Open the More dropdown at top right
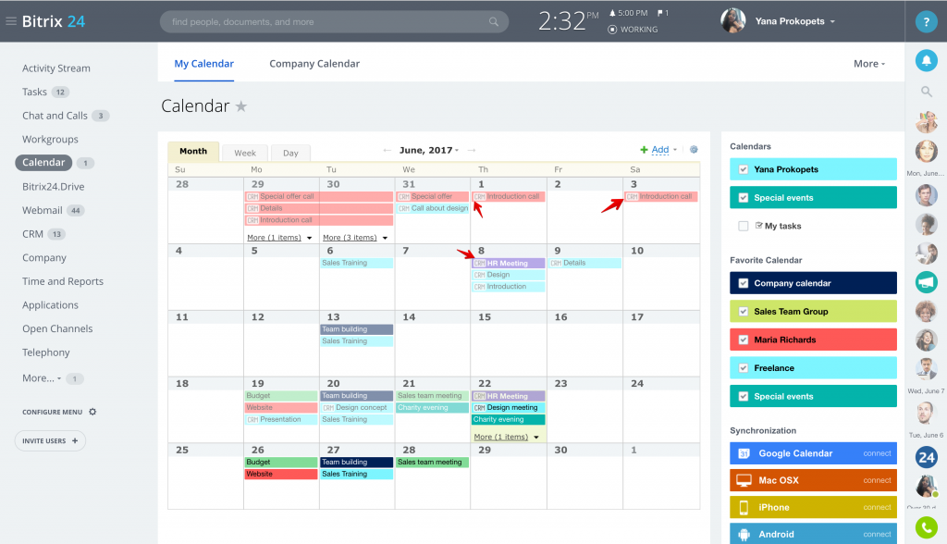This screenshot has height=544, width=947. coord(869,64)
